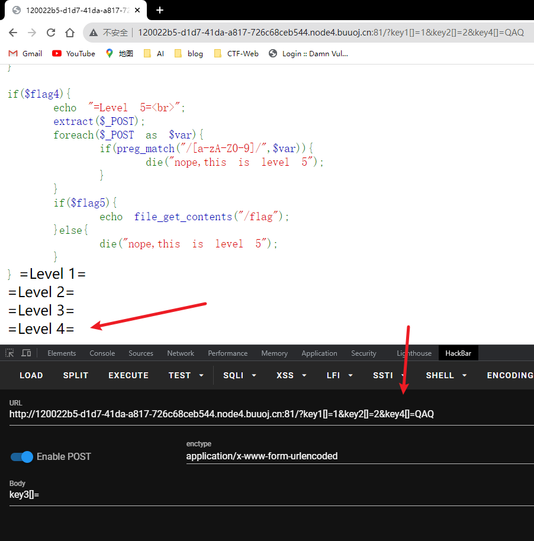Expand the SSTI dropdown menu
The image size is (534, 541).
pos(389,375)
